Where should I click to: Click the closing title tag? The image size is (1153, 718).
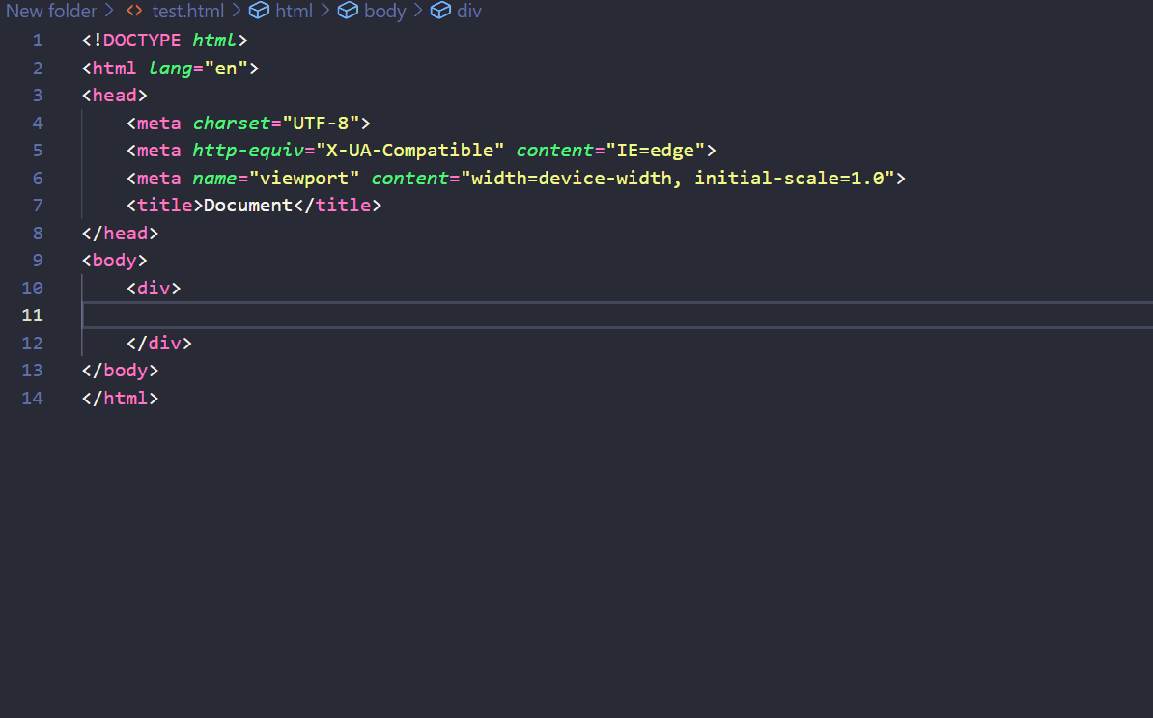(x=338, y=205)
